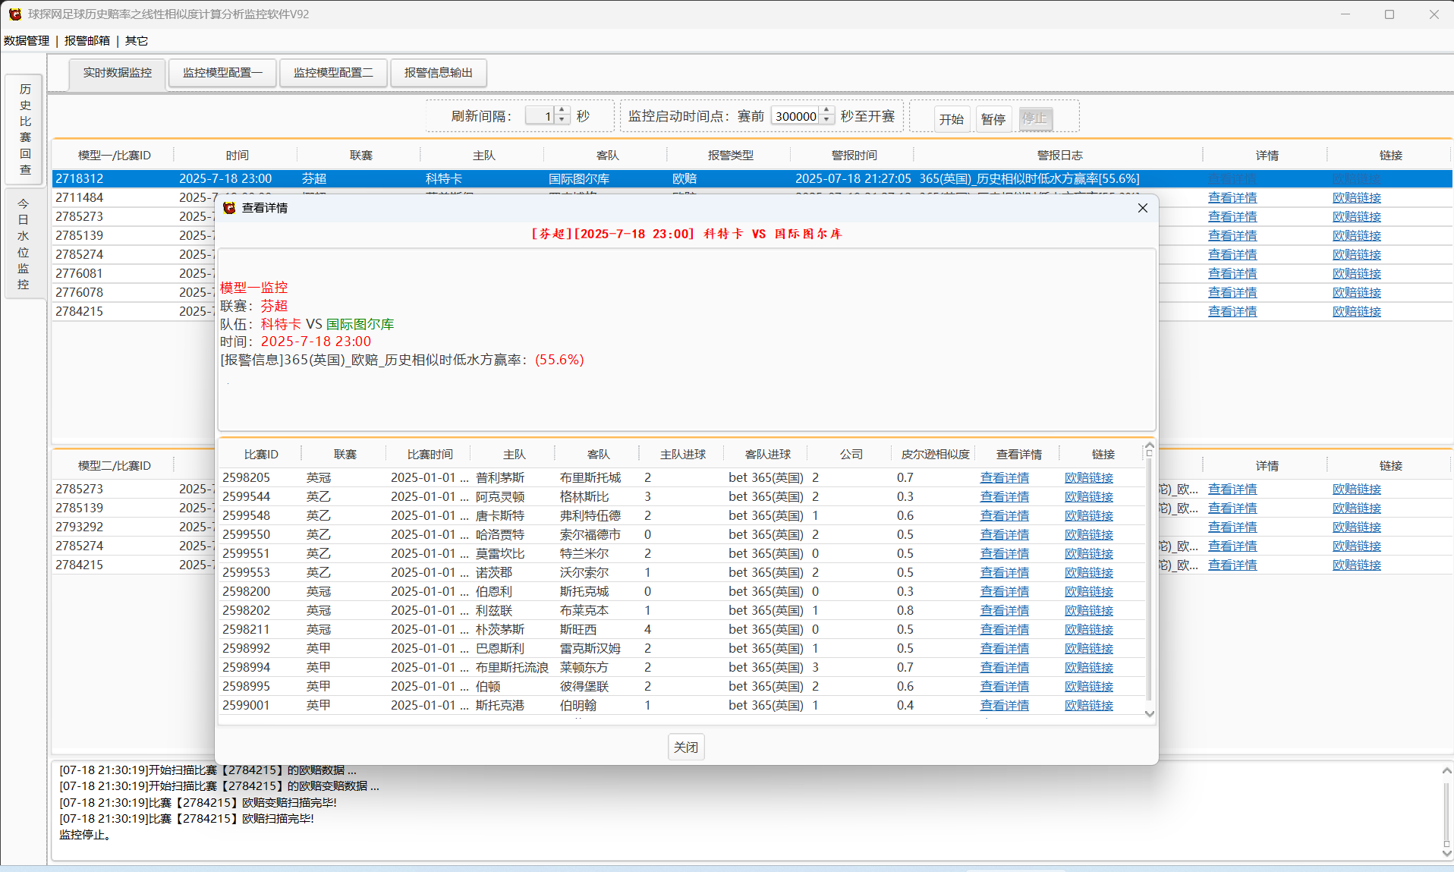Click the log line 监控停止。
This screenshot has height=872, width=1454.
click(86, 835)
